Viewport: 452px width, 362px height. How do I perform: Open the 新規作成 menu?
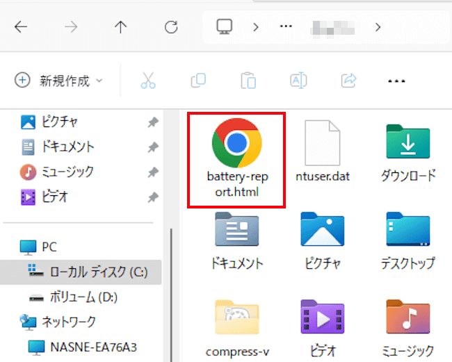(x=58, y=81)
